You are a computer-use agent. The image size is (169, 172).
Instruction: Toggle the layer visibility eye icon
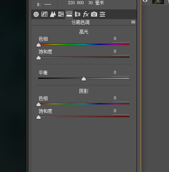[x=145, y=1]
